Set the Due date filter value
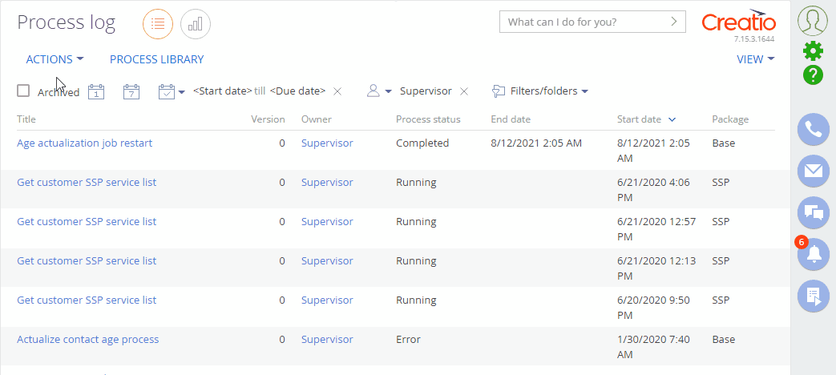The width and height of the screenshot is (836, 375). tap(297, 91)
